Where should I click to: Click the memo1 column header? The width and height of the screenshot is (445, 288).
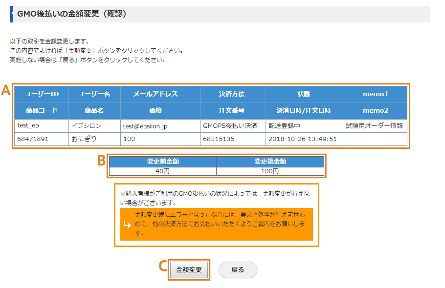(375, 94)
